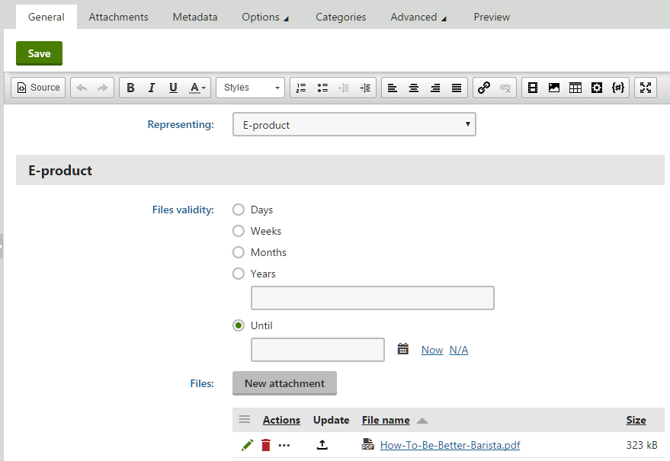The height and width of the screenshot is (461, 670).
Task: Click the New attachment button
Action: point(284,383)
